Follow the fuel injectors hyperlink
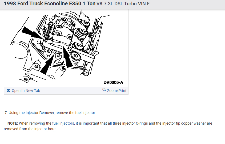225x144 pixels. tap(63, 123)
